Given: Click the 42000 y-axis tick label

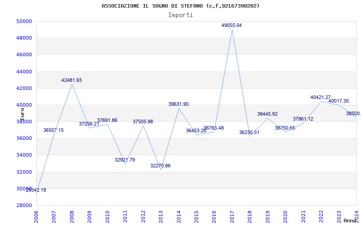Looking at the screenshot, I should 24,88.
